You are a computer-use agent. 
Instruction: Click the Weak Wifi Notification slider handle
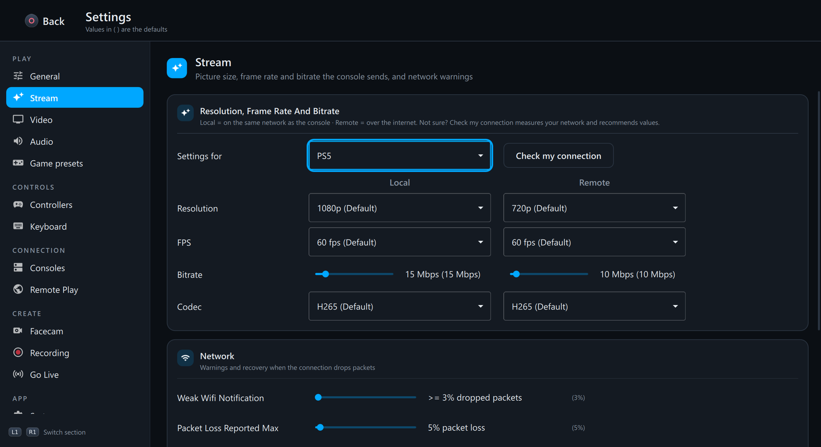point(318,397)
